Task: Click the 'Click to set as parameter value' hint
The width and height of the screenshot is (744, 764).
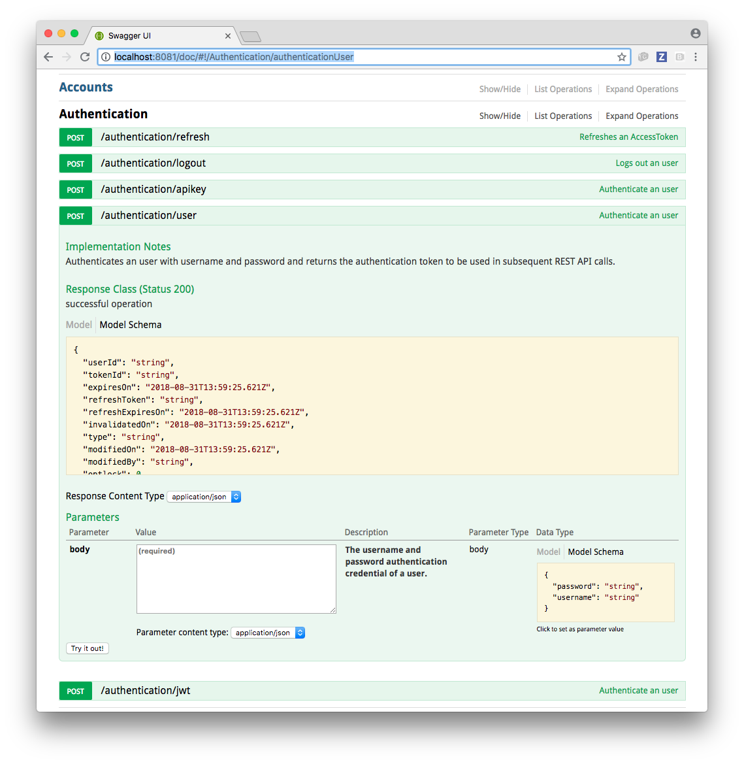Action: [580, 629]
